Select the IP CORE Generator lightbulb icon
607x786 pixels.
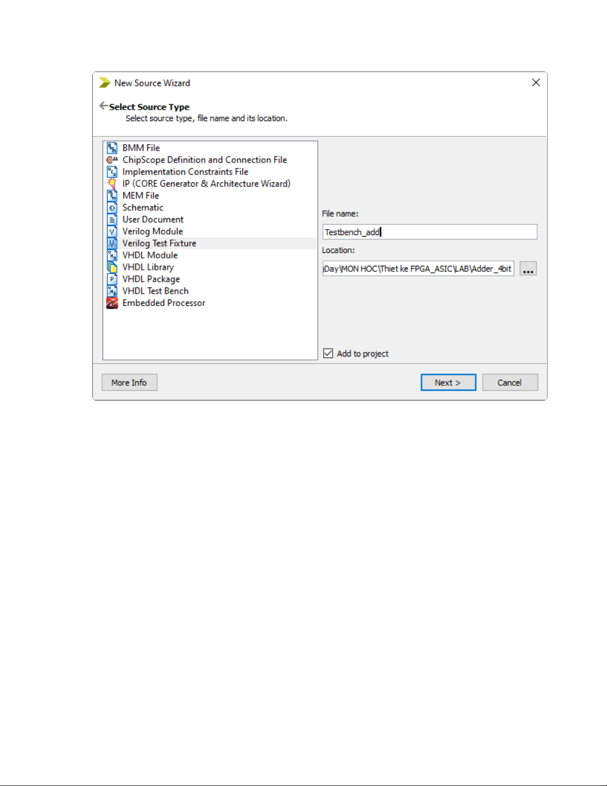112,183
